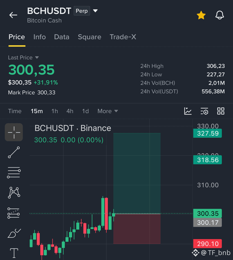233x260 pixels.
Task: Click the 24h High value 306,23
Action: click(x=216, y=66)
